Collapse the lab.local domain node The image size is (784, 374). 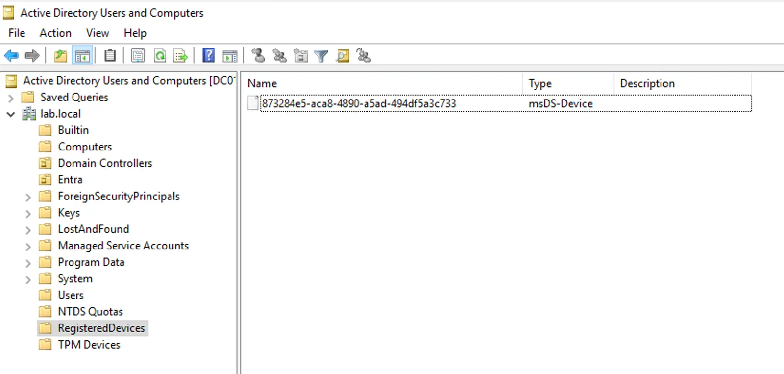pos(11,114)
